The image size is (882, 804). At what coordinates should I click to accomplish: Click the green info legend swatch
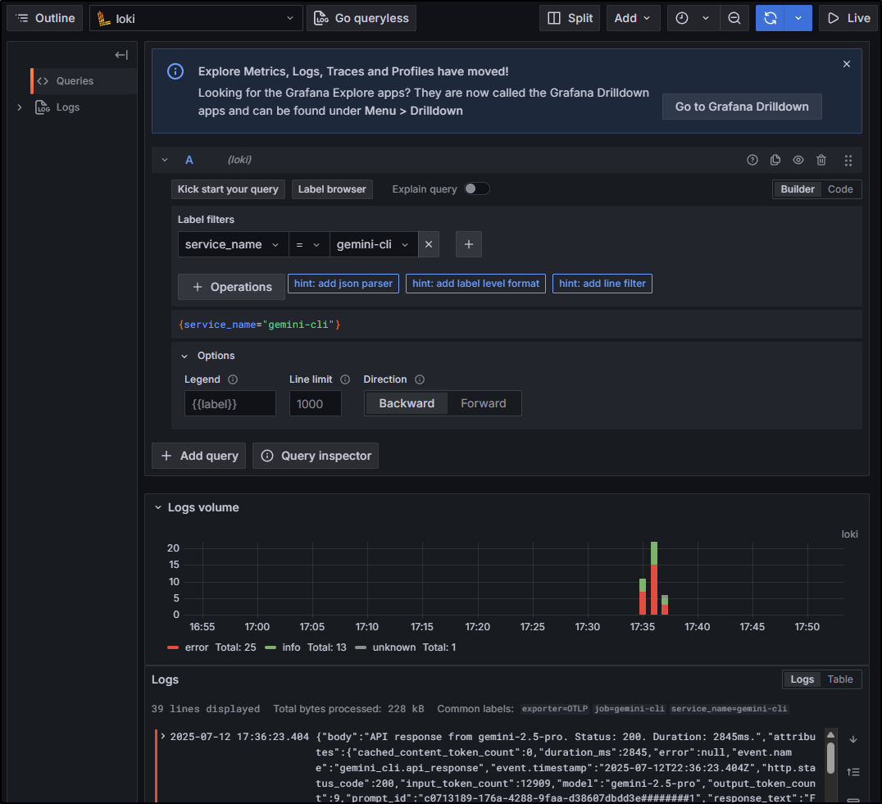(271, 647)
